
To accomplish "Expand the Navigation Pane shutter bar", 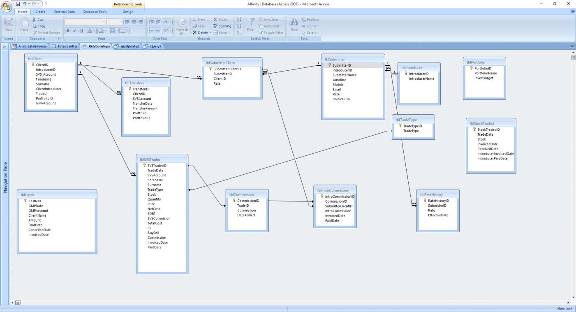I will [5, 46].
